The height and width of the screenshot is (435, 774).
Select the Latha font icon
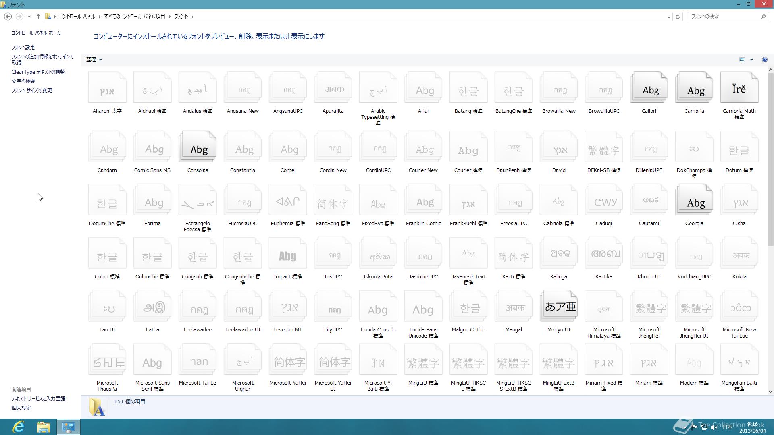click(x=152, y=307)
